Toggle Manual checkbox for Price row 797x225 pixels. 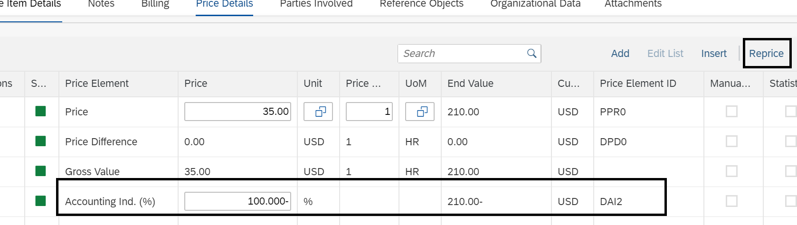point(732,112)
